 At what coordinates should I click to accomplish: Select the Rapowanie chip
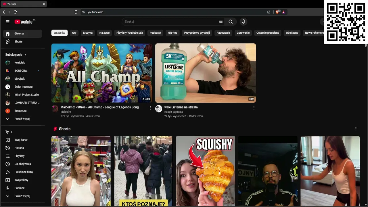pyautogui.click(x=223, y=33)
